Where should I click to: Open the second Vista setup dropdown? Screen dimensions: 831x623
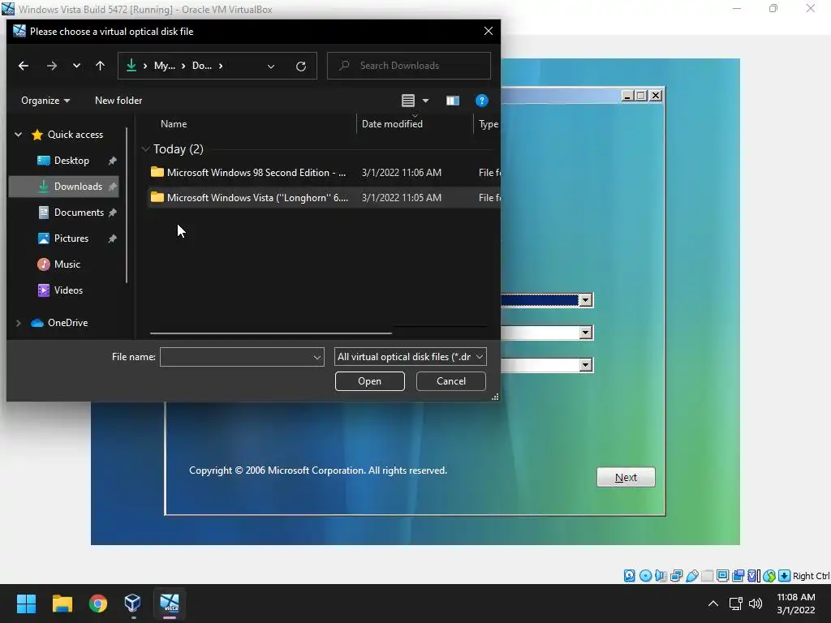[586, 333]
